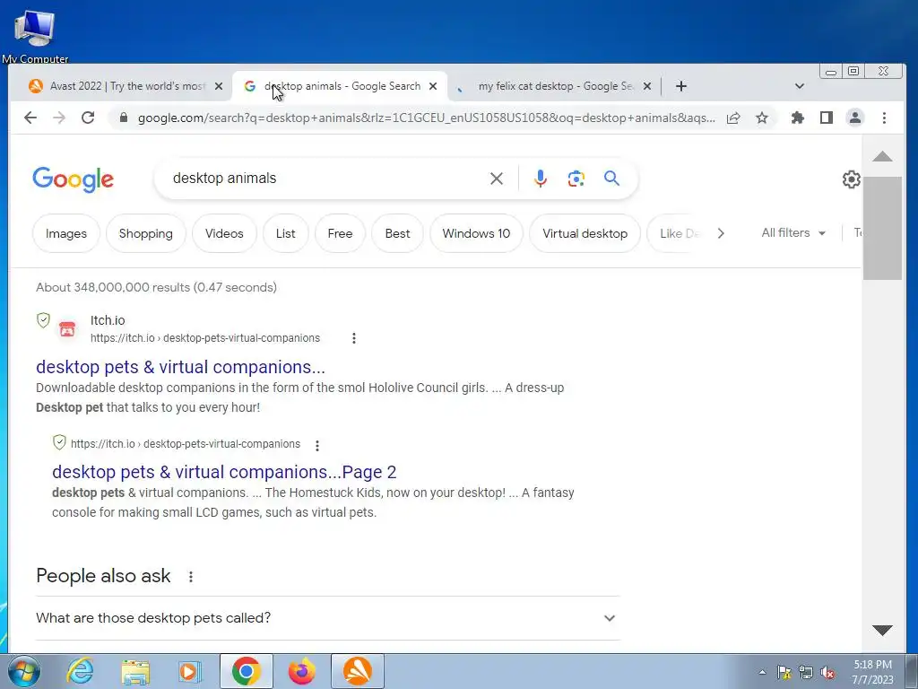Click Avast shield next to Itch.io
The width and height of the screenshot is (918, 689).
(x=43, y=320)
